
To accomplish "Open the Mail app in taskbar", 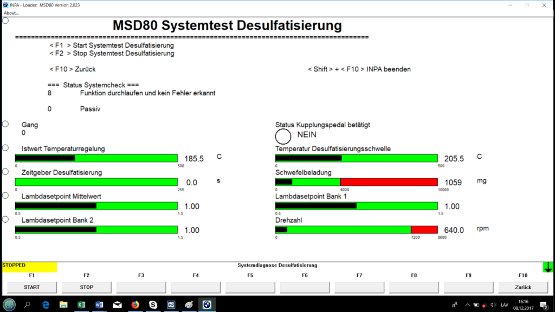I will [117, 305].
